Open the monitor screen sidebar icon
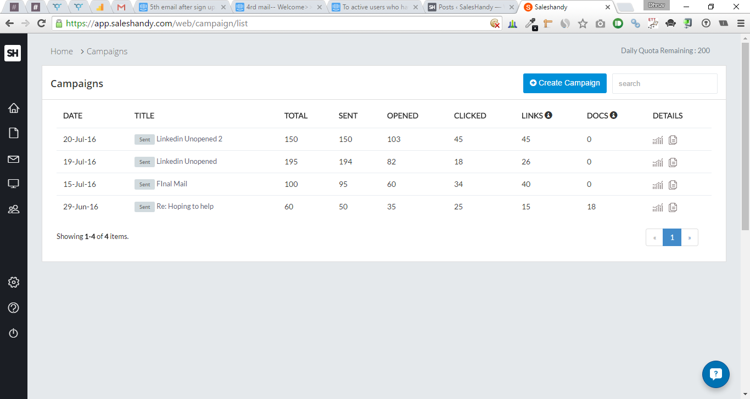This screenshot has width=750, height=399. tap(14, 184)
